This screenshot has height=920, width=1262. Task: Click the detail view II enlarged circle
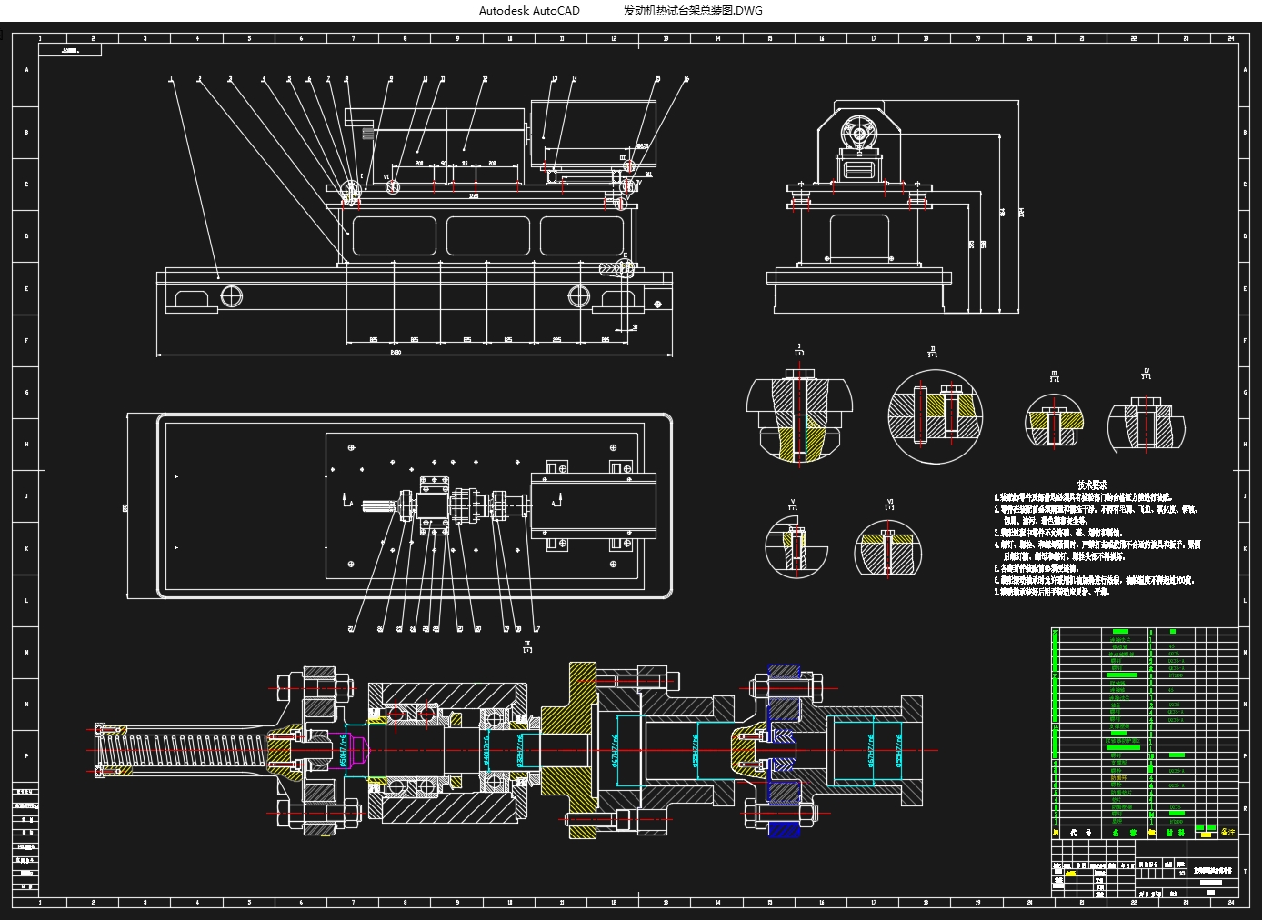[x=936, y=418]
